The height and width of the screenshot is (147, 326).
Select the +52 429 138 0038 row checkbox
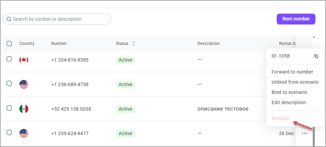[9, 108]
